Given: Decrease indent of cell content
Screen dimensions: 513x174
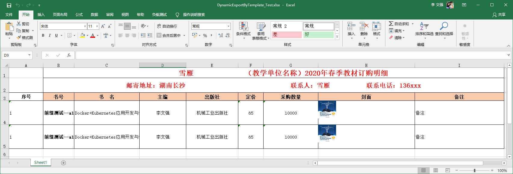Looking at the screenshot, I should pyautogui.click(x=143, y=35).
